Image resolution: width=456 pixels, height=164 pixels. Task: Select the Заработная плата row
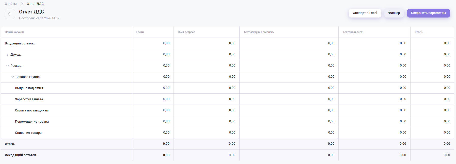point(29,99)
